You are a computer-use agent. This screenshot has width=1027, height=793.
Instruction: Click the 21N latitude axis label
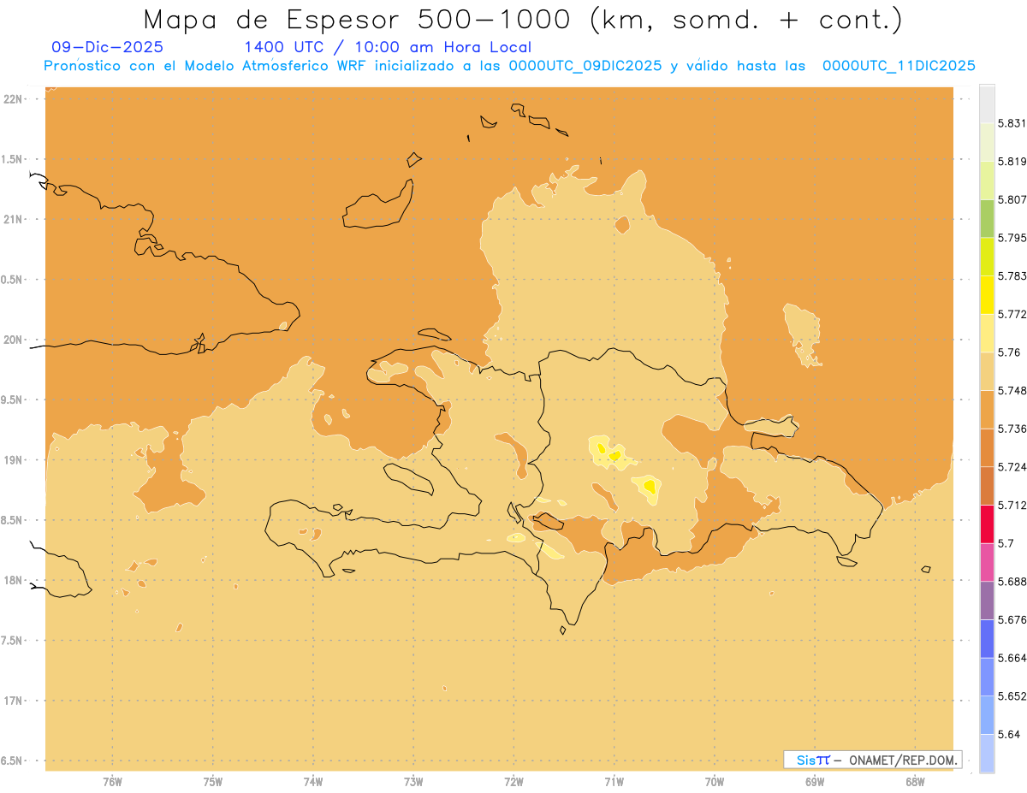pos(13,220)
